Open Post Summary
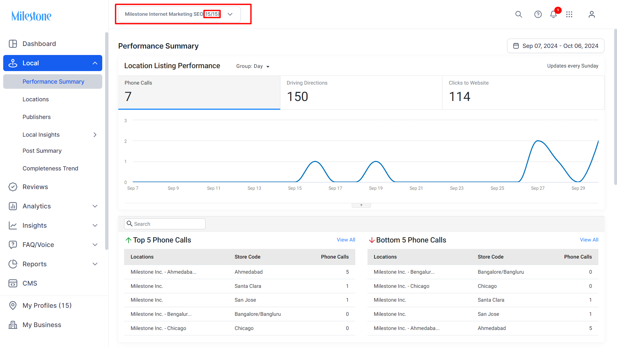The height and width of the screenshot is (347, 617). coord(42,151)
